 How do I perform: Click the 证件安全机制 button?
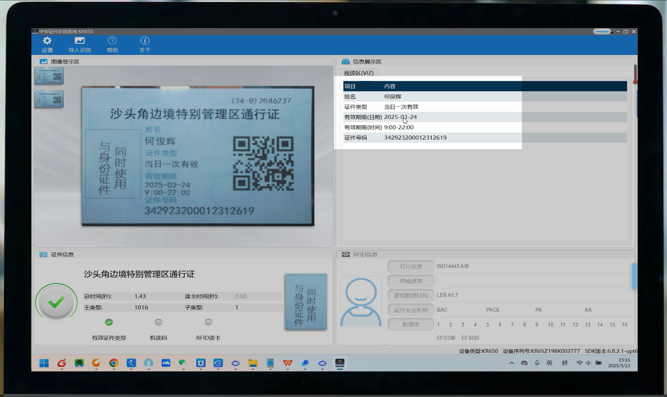tap(411, 310)
